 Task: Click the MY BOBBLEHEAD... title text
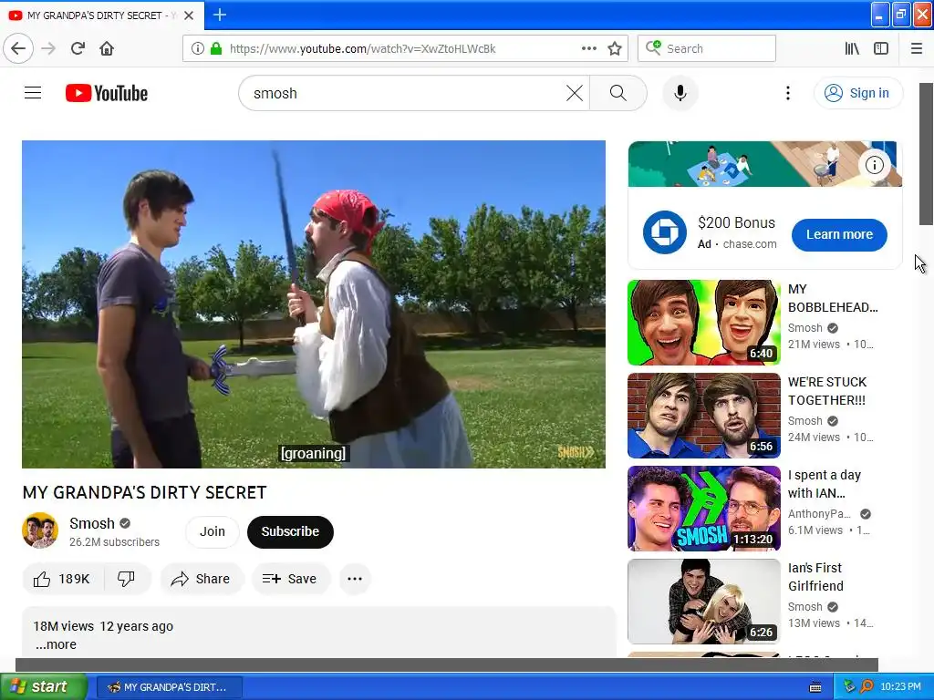[833, 298]
